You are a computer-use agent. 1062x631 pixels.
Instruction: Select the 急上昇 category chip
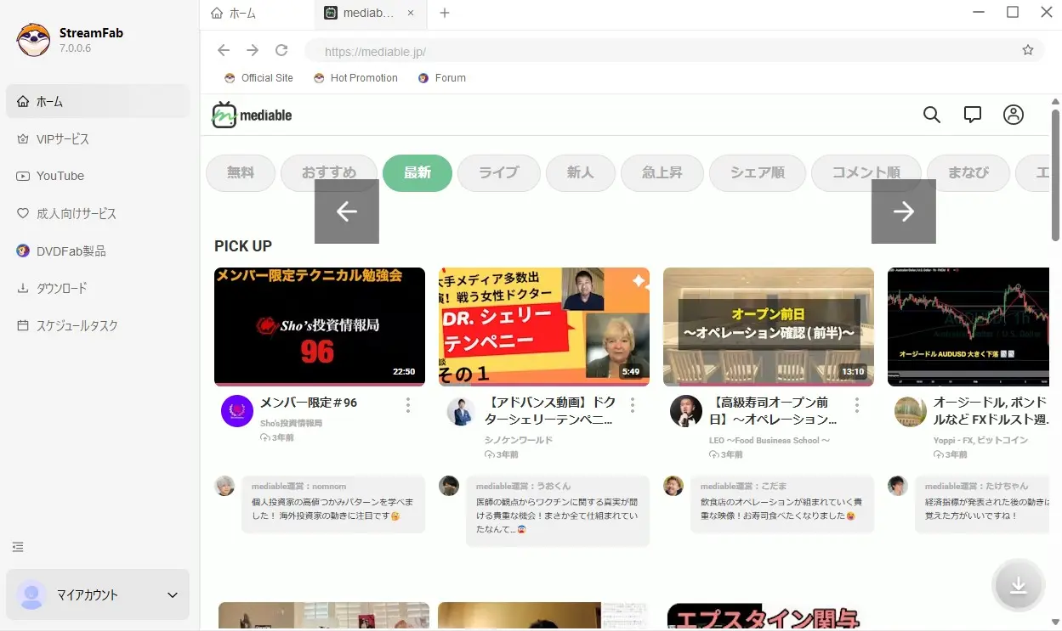(662, 172)
